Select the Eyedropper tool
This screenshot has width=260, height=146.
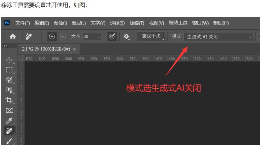(9, 121)
